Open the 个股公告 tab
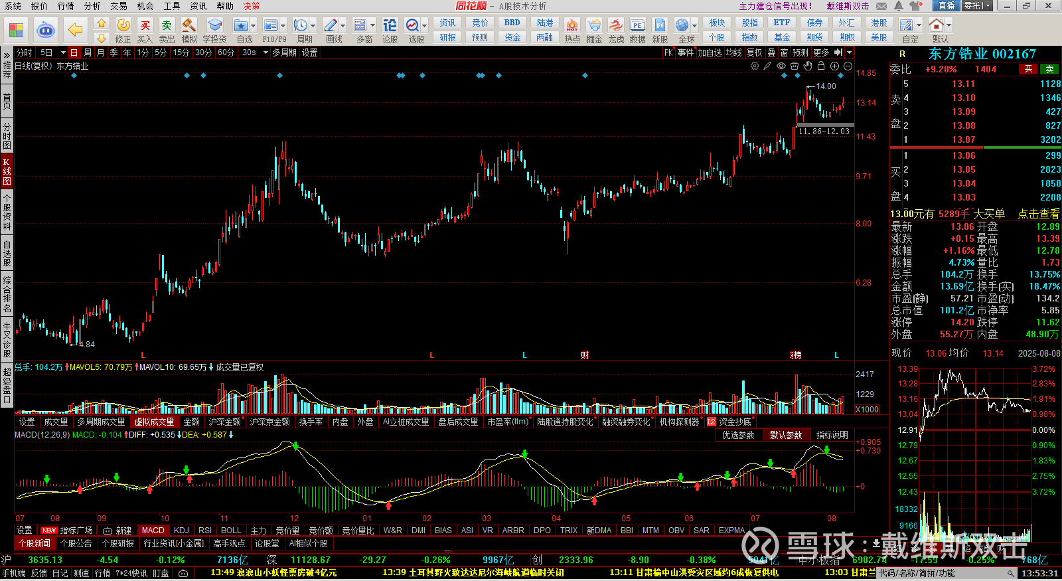This screenshot has width=1062, height=581. click(x=76, y=543)
